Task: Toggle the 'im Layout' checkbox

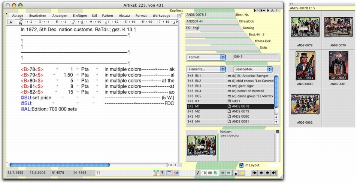Action: pyautogui.click(x=241, y=165)
